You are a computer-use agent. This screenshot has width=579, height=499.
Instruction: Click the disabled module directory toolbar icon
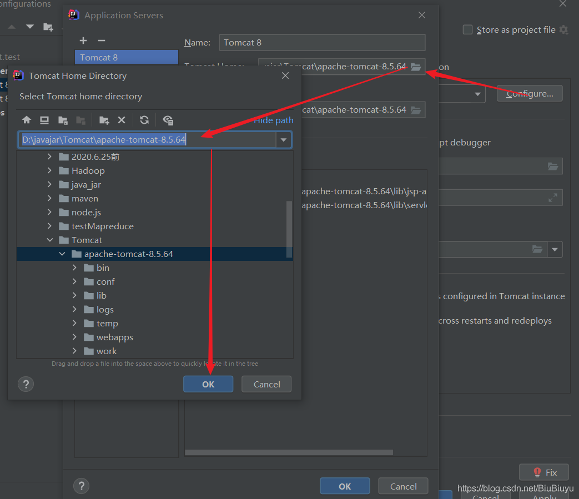[x=80, y=120]
